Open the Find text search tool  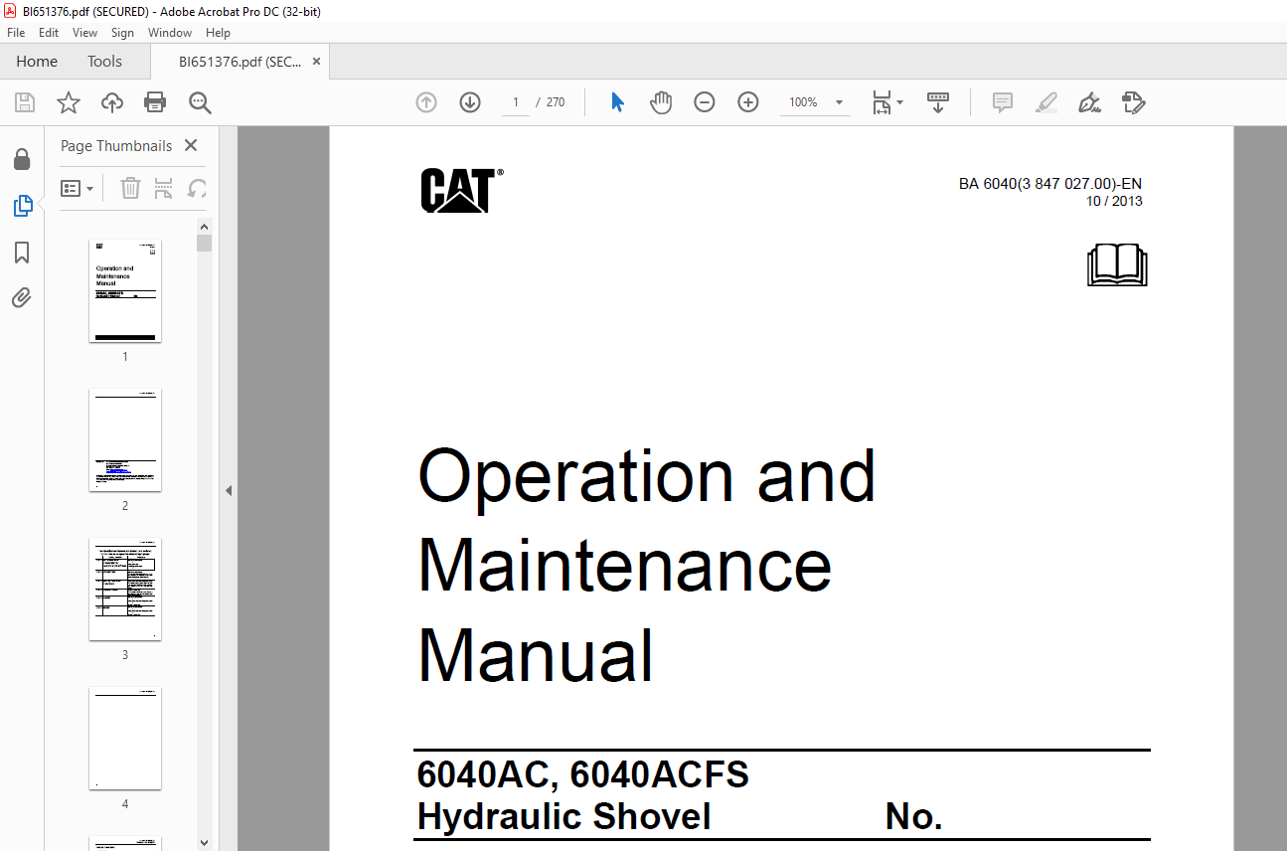coord(200,102)
